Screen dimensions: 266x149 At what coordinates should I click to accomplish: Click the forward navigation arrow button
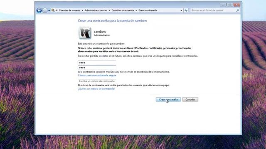pyautogui.click(x=45, y=10)
